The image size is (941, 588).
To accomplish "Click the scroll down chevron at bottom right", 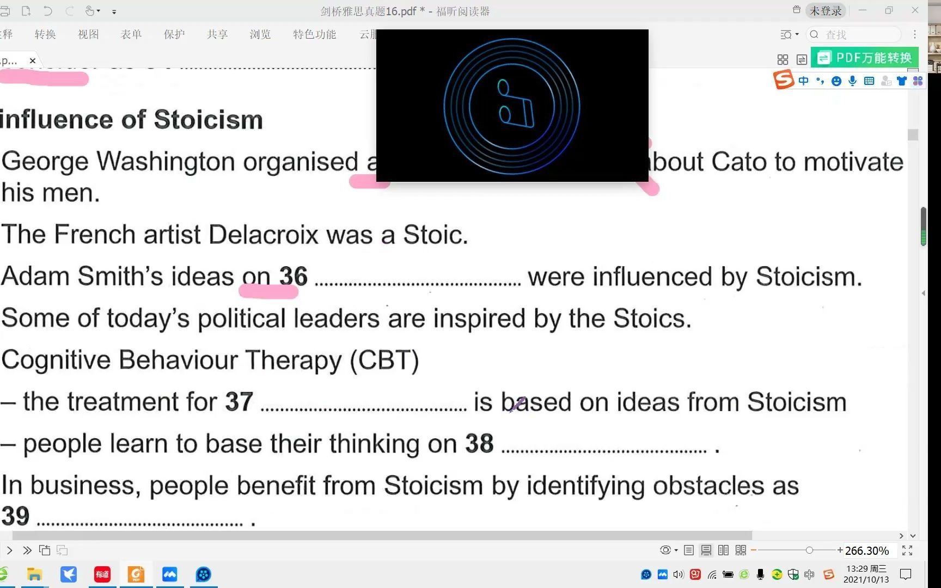I will (x=913, y=536).
